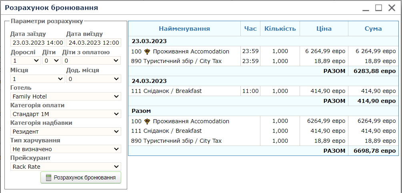Click the Найменування column header
The height and width of the screenshot is (193, 402).
pyautogui.click(x=184, y=29)
